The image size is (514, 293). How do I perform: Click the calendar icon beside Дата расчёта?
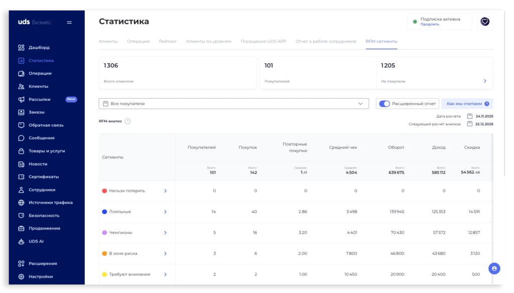tap(470, 115)
